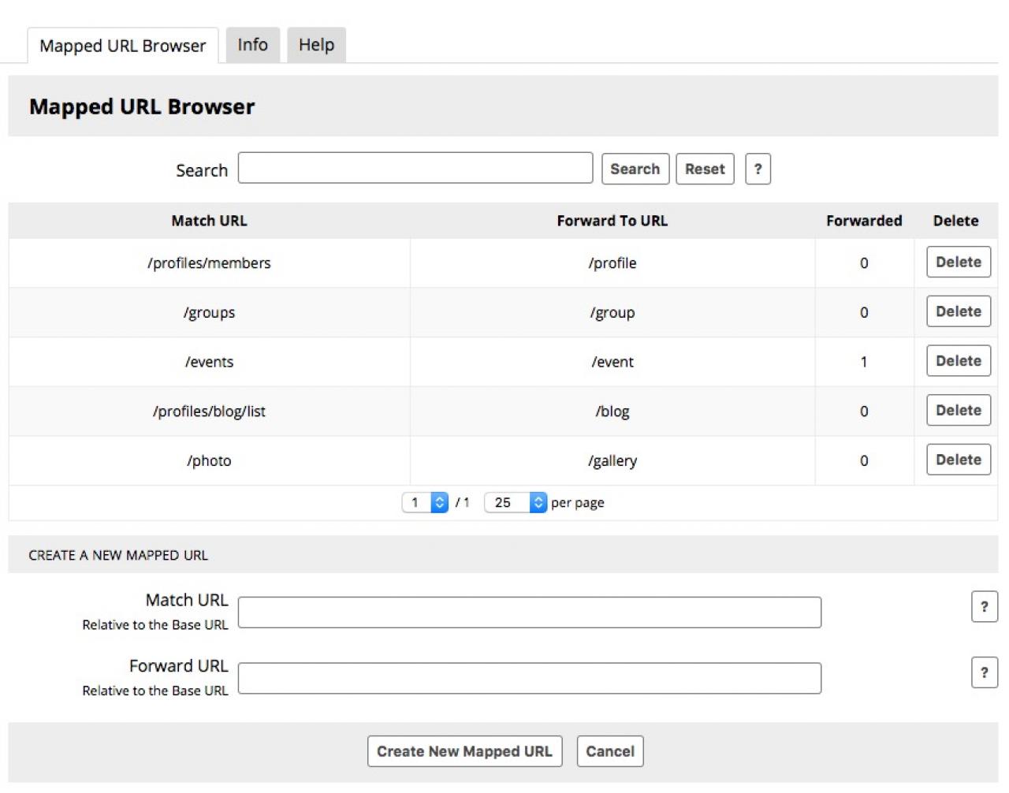Select the Mapped URL Browser tab
The image size is (1009, 793).
click(x=122, y=46)
